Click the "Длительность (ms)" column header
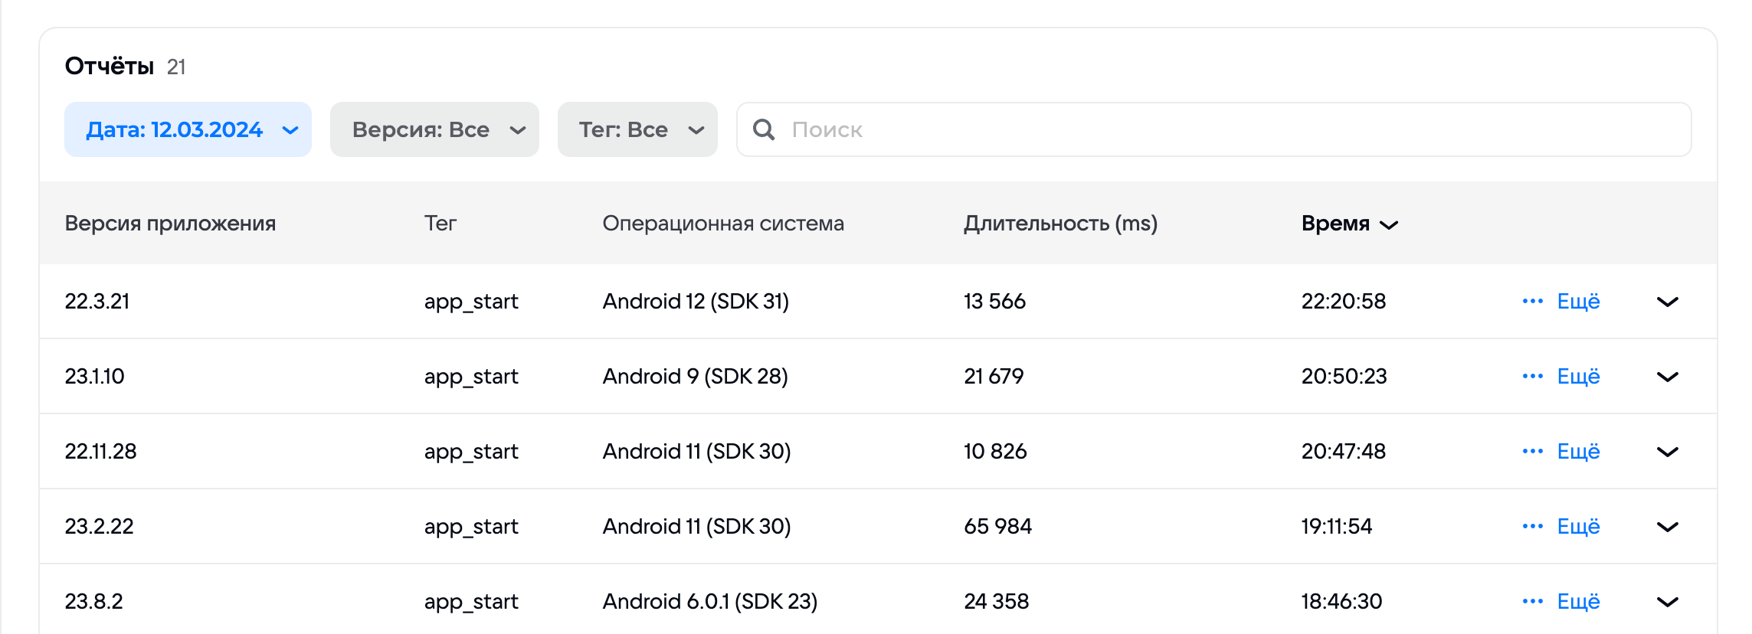This screenshot has height=634, width=1752. tap(1060, 224)
